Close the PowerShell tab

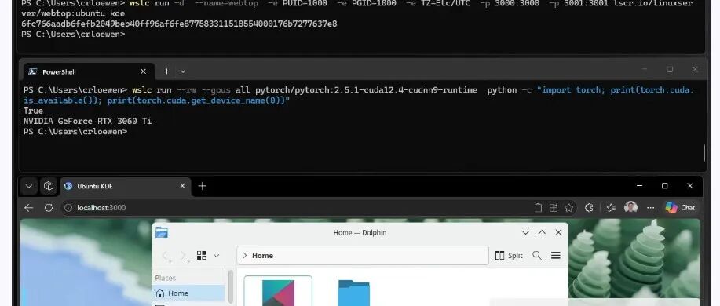coord(143,71)
